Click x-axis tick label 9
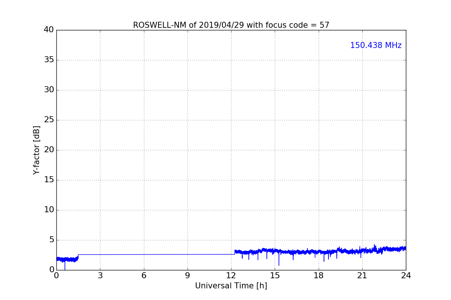 coord(188,276)
